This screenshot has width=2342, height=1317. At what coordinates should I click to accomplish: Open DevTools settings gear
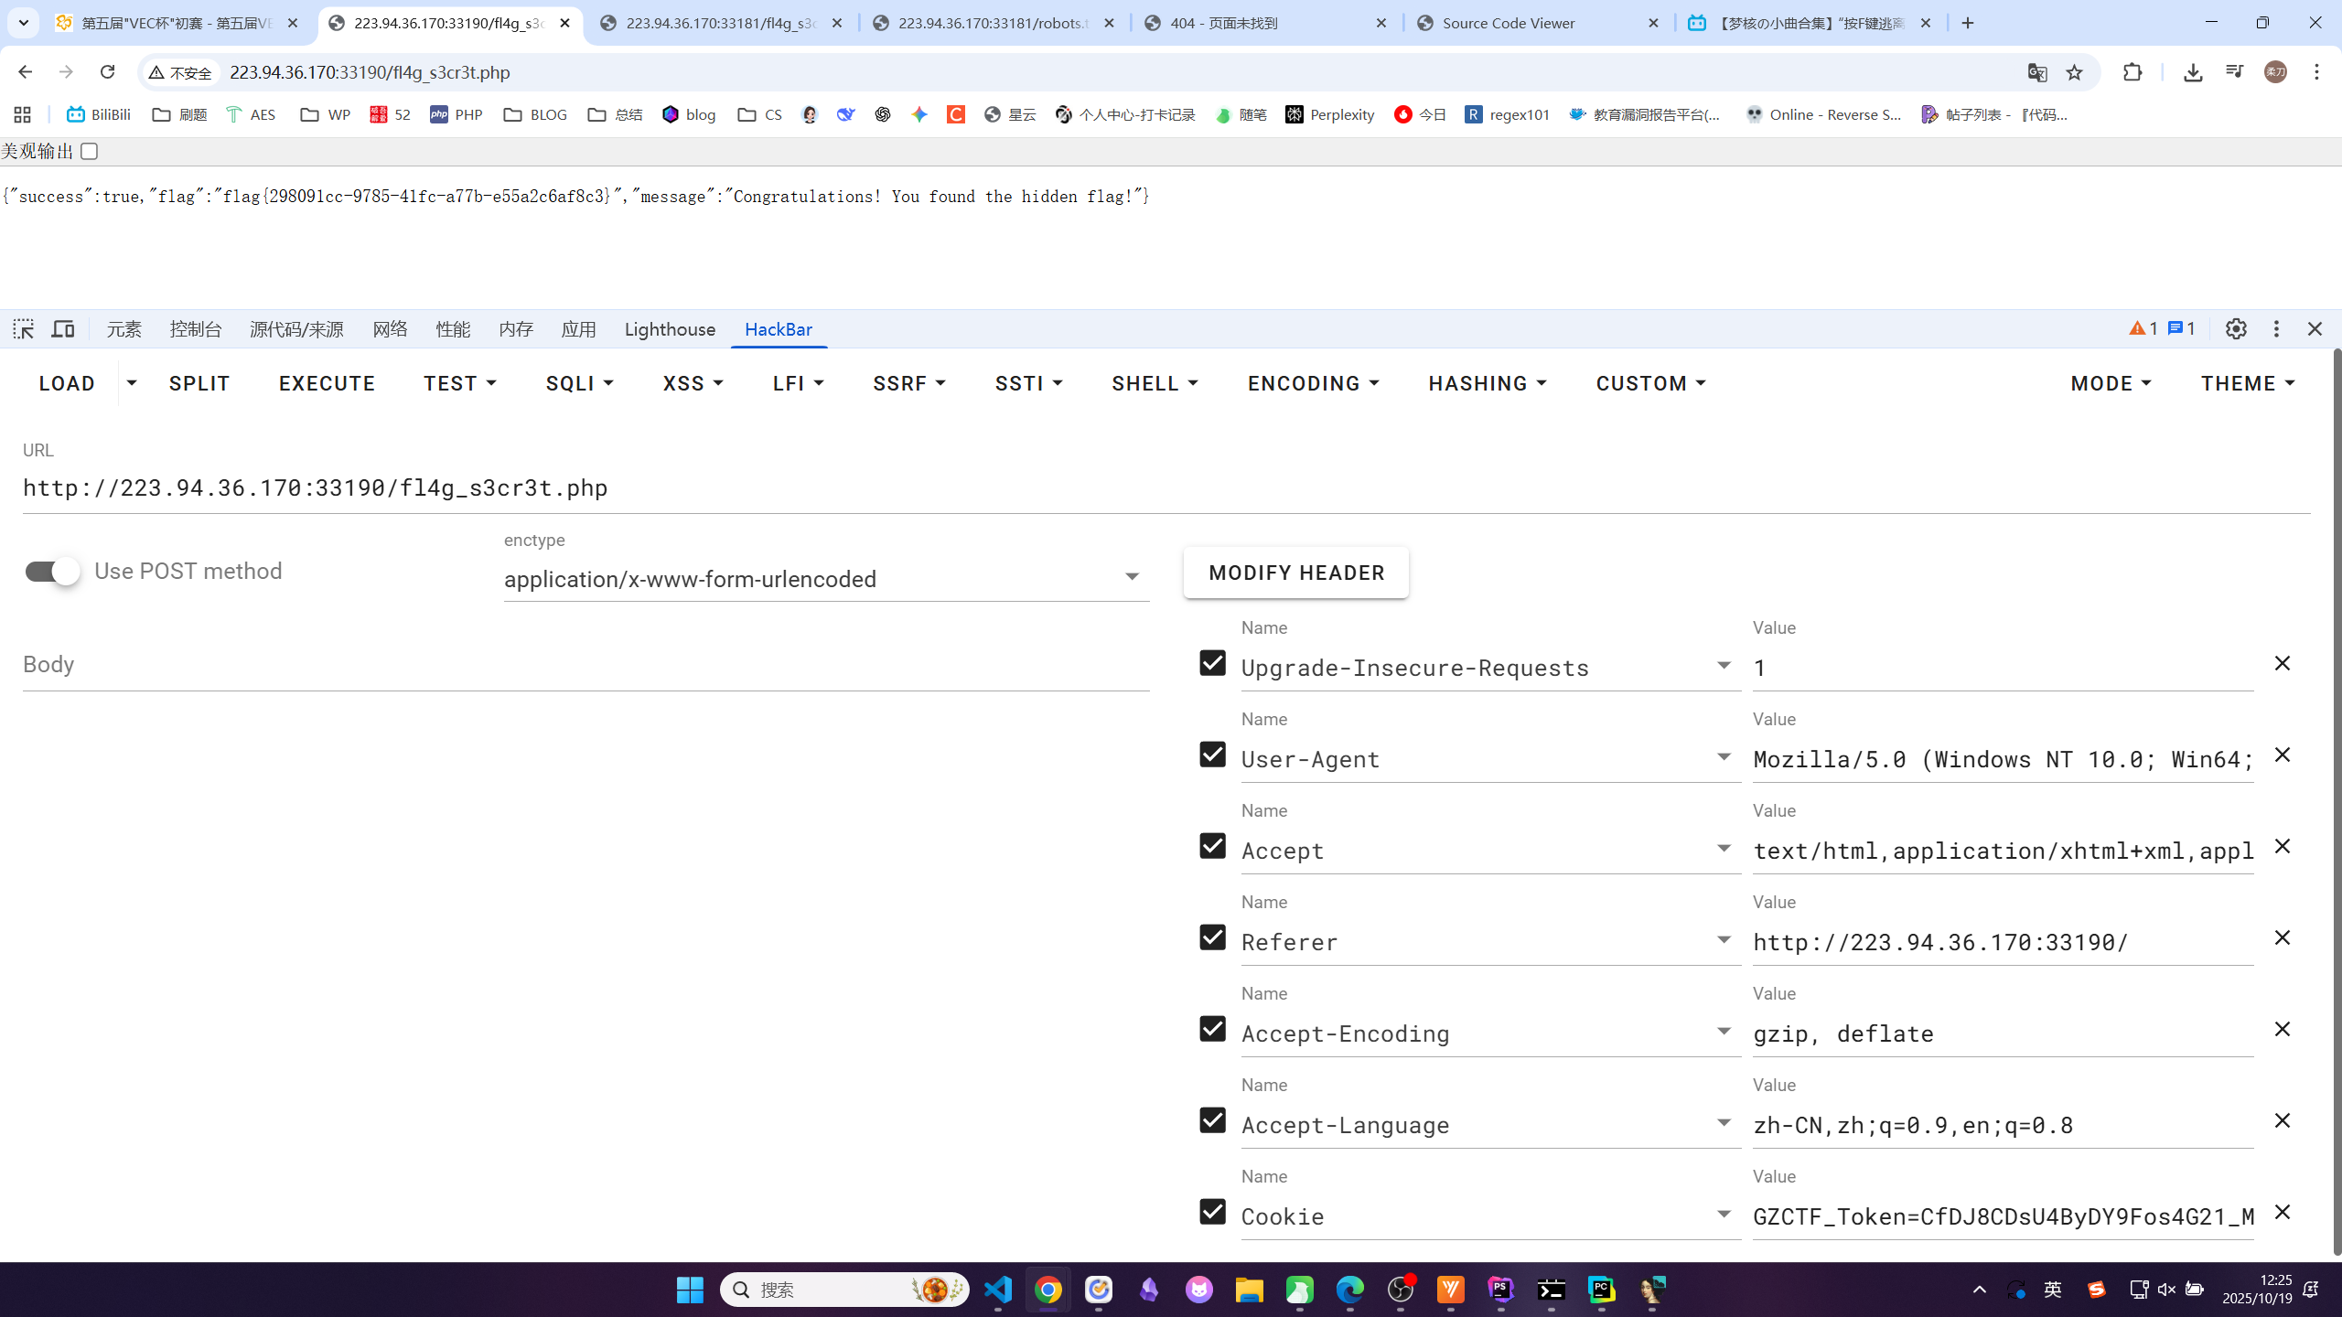click(2236, 329)
